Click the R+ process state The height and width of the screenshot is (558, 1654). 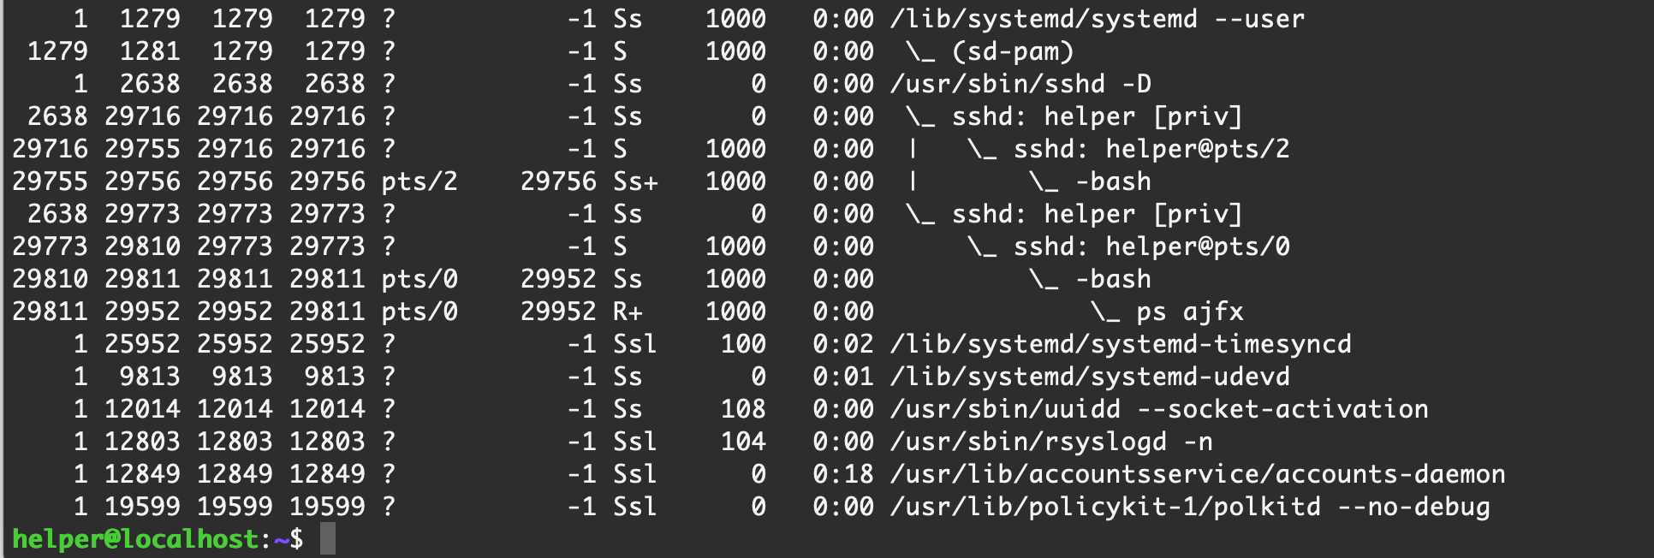pos(628,312)
